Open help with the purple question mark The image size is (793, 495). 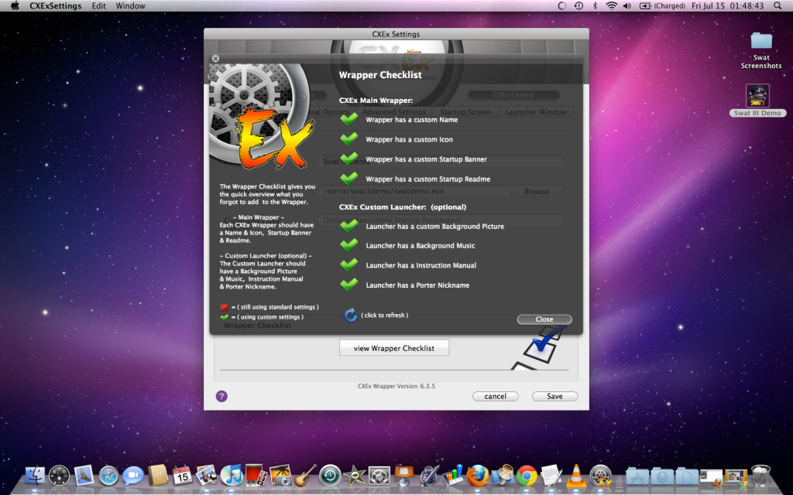click(221, 396)
